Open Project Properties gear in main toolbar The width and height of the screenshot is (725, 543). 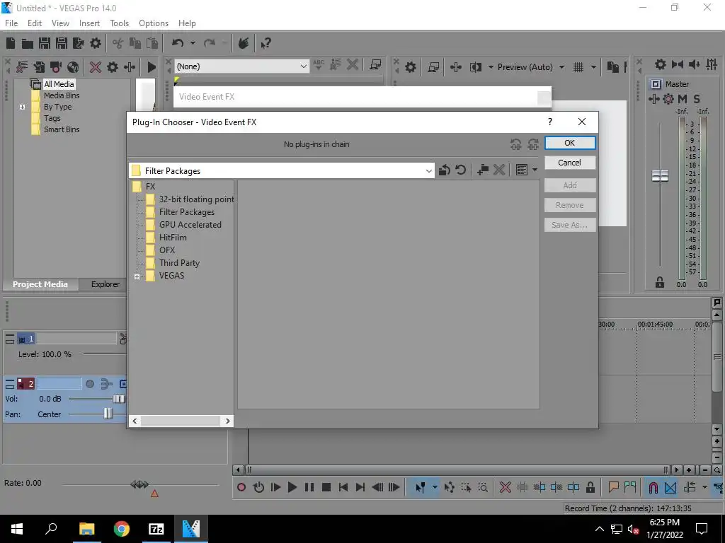[96, 43]
